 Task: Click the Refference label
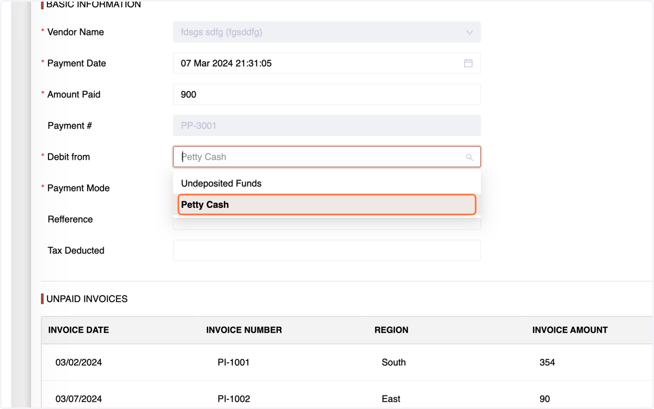[x=70, y=219]
